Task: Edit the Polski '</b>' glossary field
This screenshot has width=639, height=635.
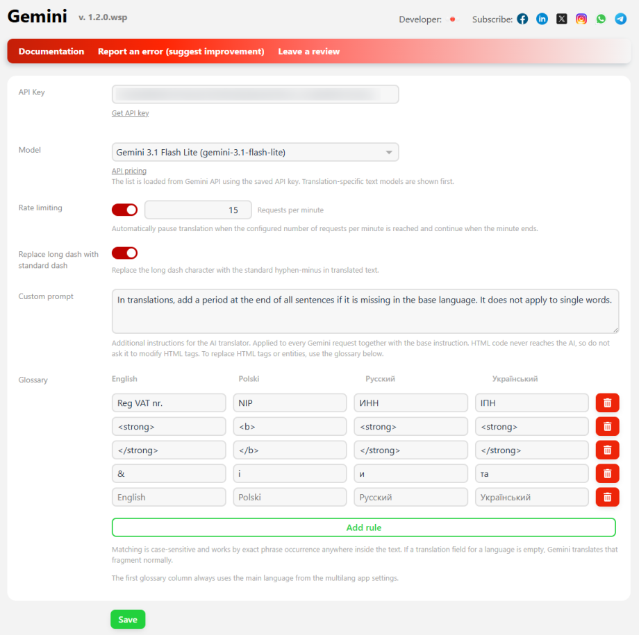Action: tap(290, 450)
